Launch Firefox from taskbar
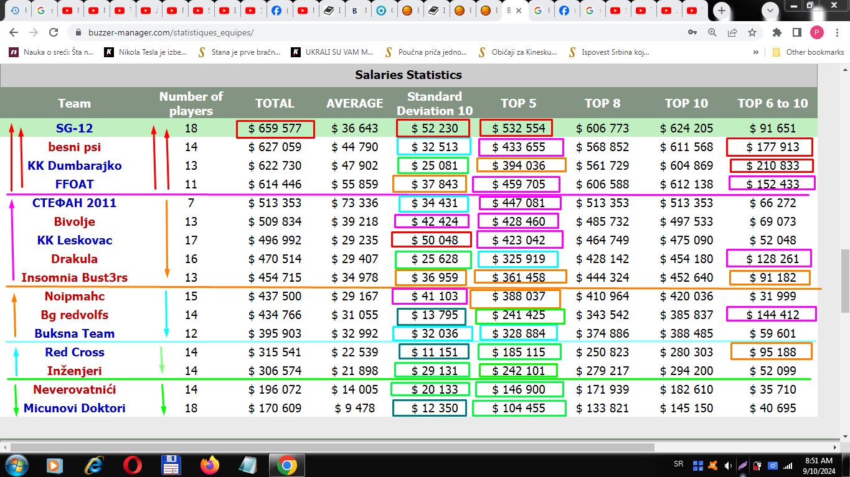The image size is (850, 477). pos(209,465)
